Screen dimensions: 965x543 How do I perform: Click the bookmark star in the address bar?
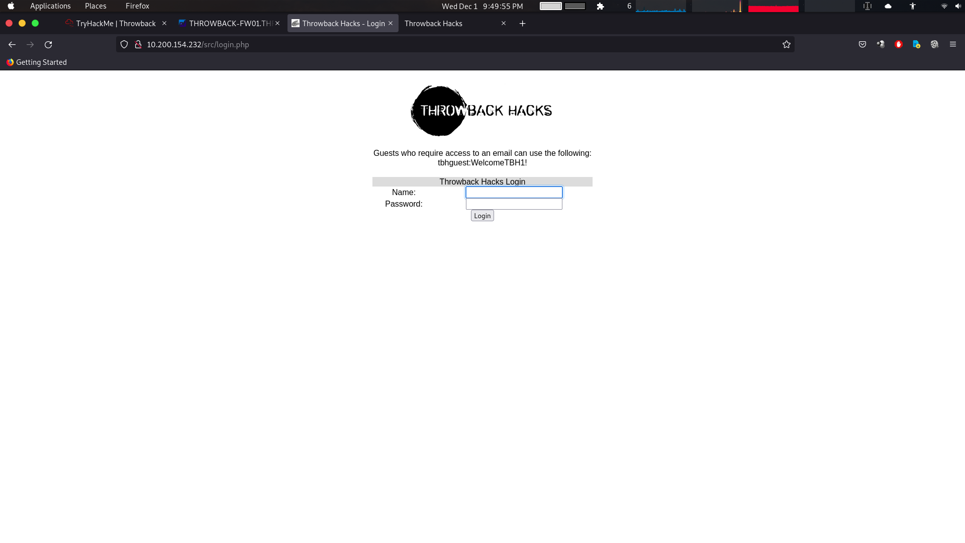[787, 45]
